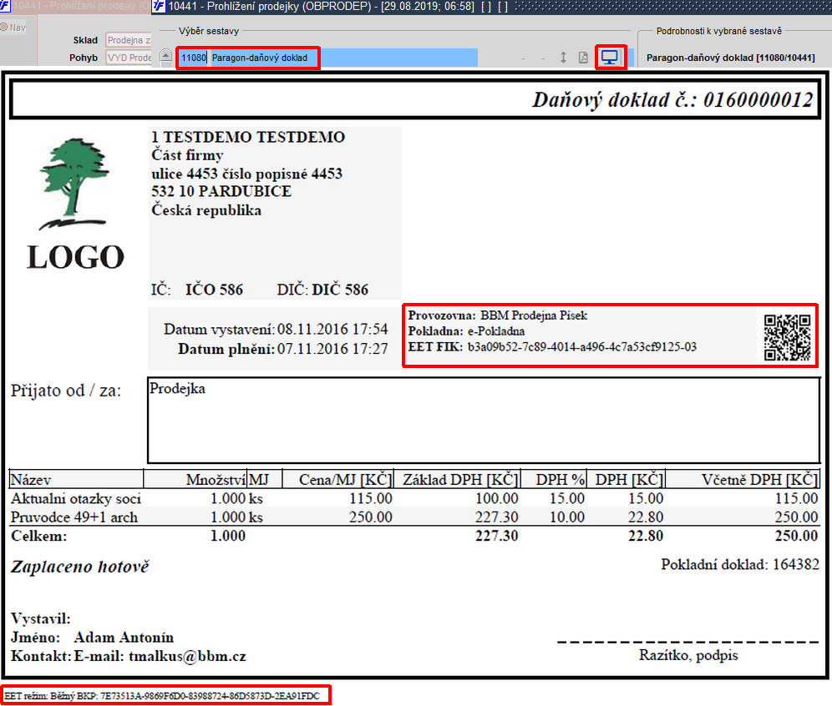Click 'Provozovna: BBM Prodejna Písek' text
Image resolution: width=832 pixels, height=706 pixels.
click(x=498, y=315)
